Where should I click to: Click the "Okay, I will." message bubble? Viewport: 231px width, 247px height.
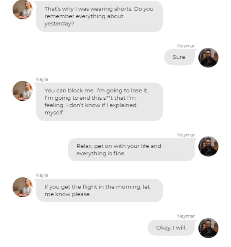pyautogui.click(x=171, y=228)
